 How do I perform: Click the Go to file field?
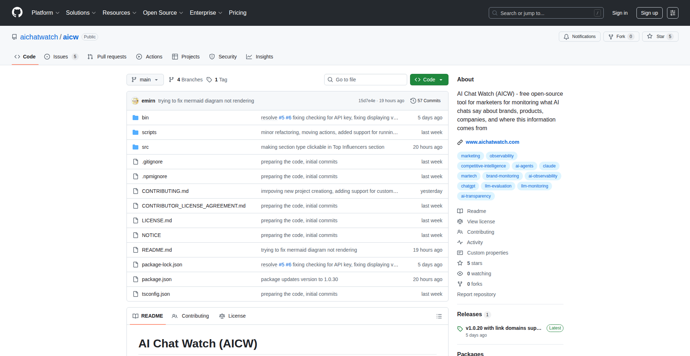point(365,80)
